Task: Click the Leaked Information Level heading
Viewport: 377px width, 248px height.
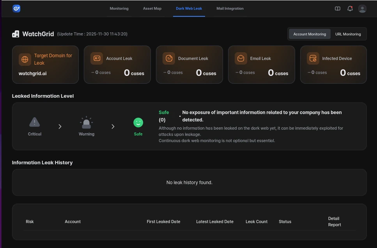Action: click(43, 96)
